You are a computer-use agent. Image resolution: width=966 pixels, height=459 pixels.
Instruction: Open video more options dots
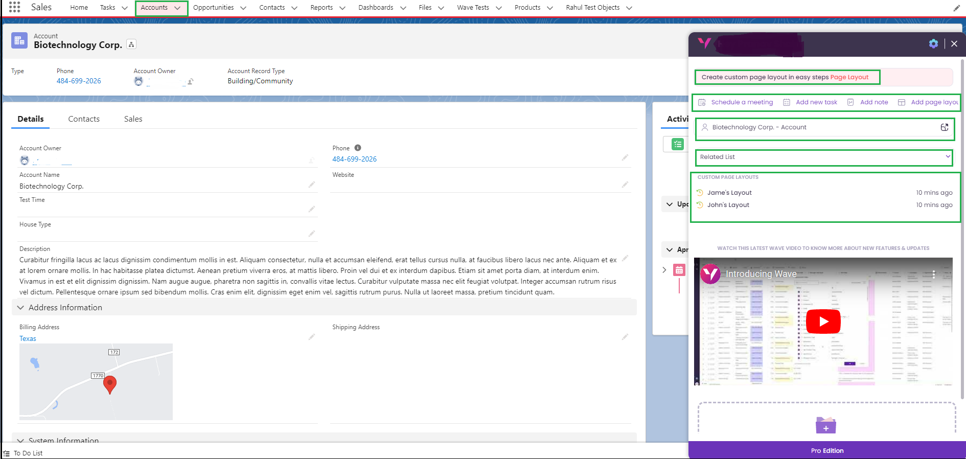934,274
